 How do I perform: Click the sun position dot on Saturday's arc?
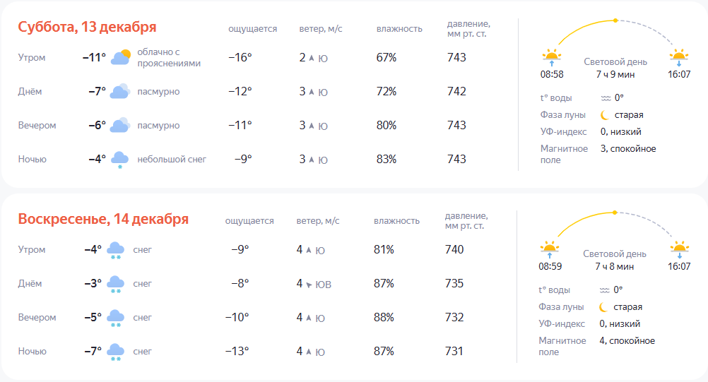tap(615, 20)
